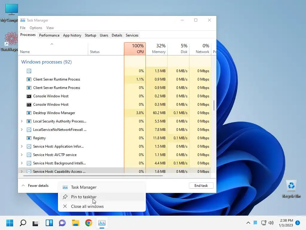Show hidden system tray icons
Viewport: 306px width, 230px height.
(x=248, y=223)
